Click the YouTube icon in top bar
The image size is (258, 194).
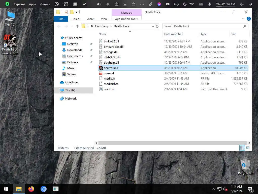tap(168, 4)
